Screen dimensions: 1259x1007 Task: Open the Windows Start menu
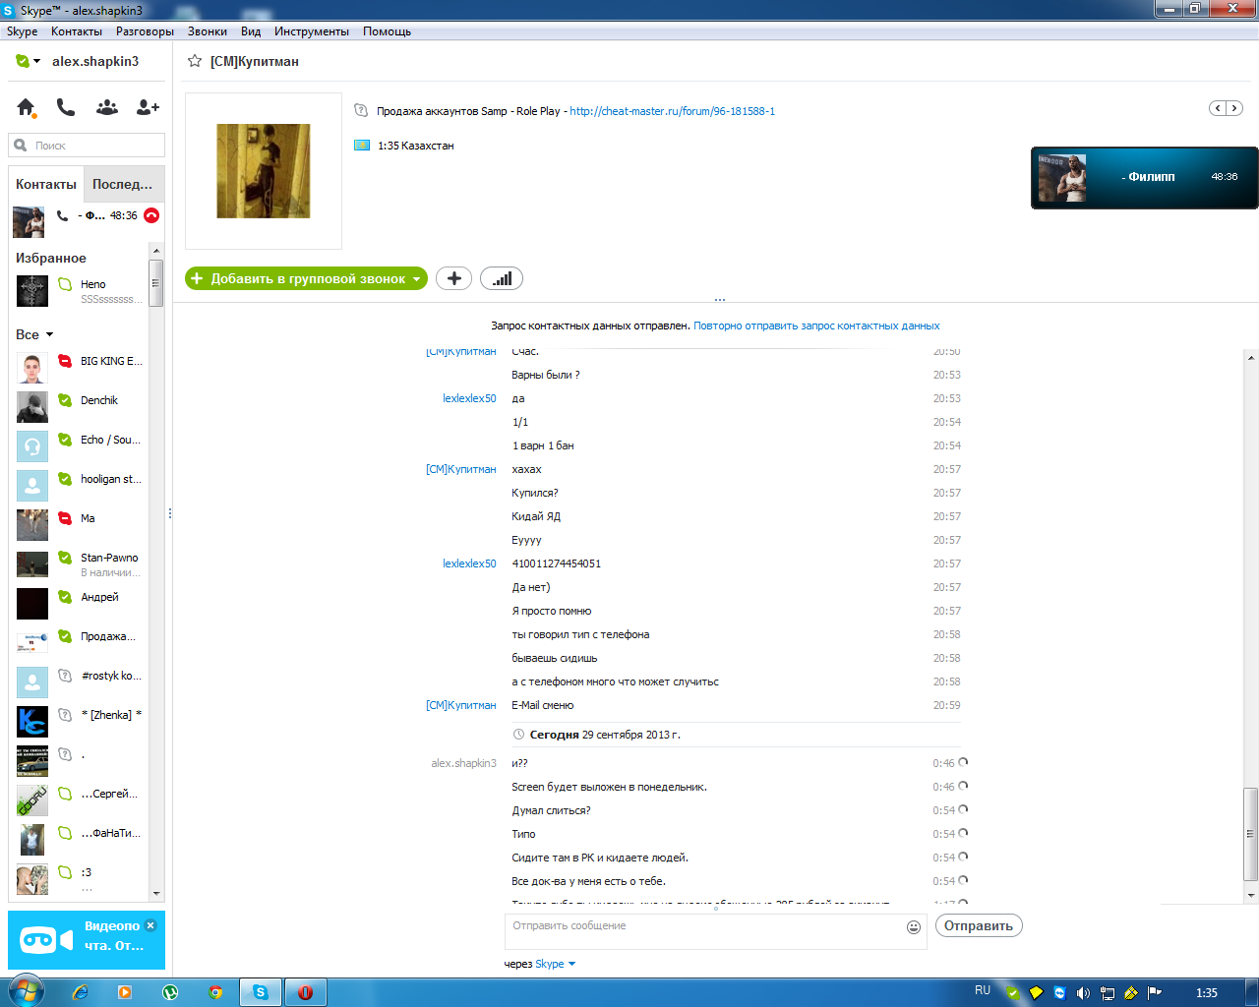point(26,990)
